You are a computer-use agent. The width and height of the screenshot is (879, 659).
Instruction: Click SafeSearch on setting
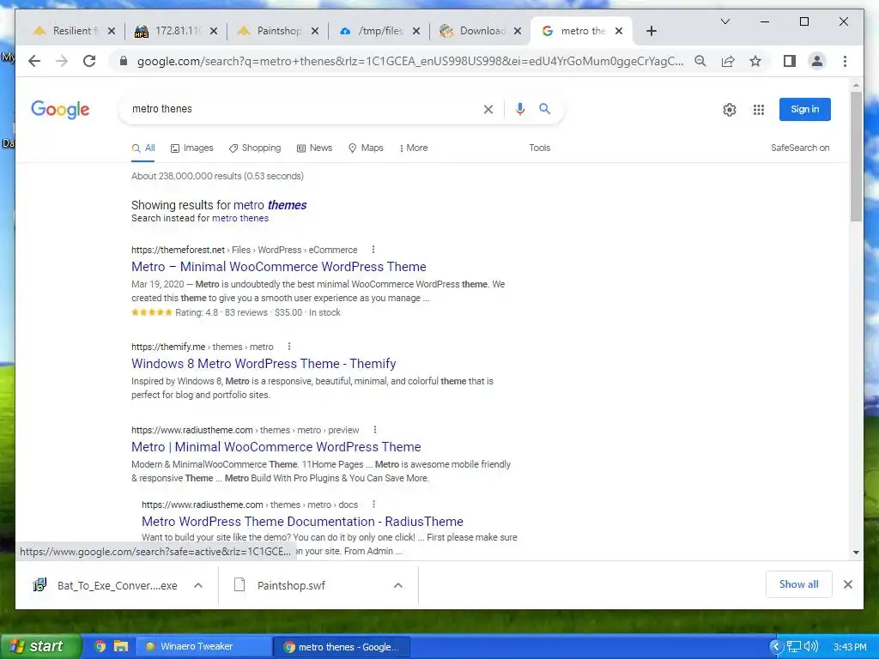point(800,148)
